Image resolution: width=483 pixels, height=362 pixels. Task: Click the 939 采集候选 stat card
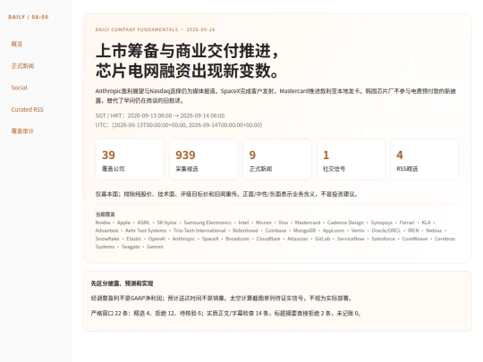point(203,159)
